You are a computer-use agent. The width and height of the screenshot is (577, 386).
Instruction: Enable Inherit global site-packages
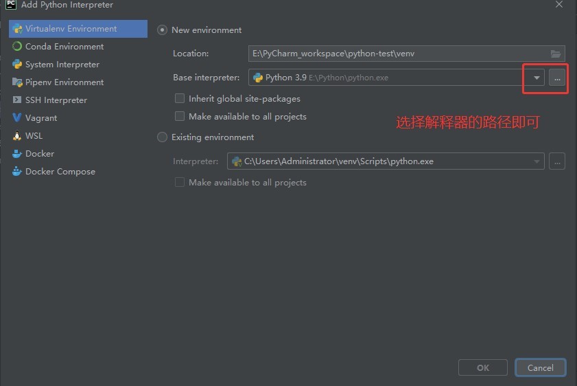pyautogui.click(x=180, y=98)
